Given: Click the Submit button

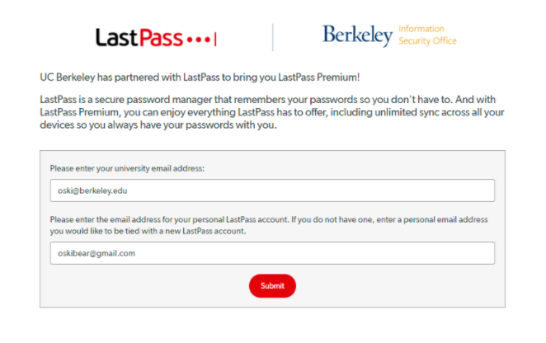Looking at the screenshot, I should click(272, 285).
